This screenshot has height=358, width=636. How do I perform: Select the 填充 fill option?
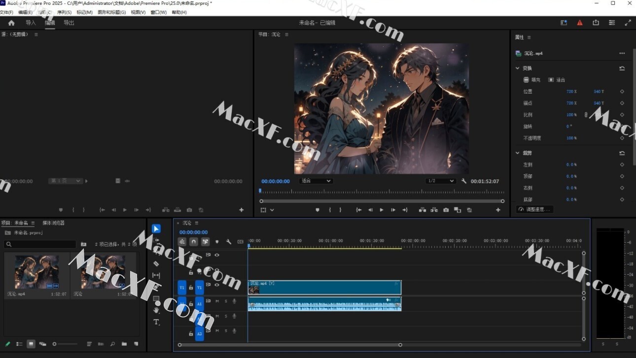click(x=531, y=80)
